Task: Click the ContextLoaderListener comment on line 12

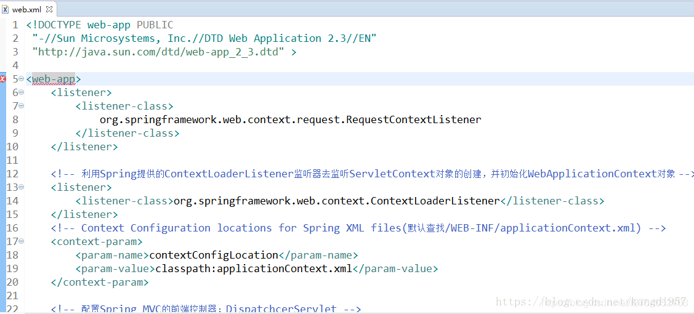Action: pyautogui.click(x=372, y=174)
